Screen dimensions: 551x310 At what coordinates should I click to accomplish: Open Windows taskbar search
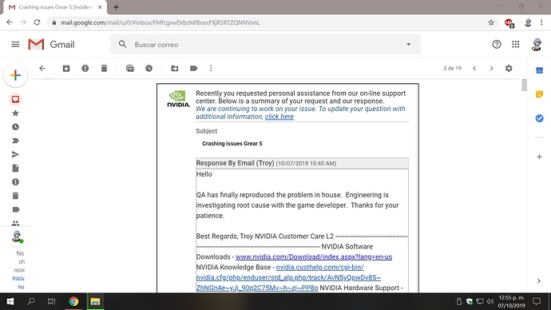click(x=31, y=301)
